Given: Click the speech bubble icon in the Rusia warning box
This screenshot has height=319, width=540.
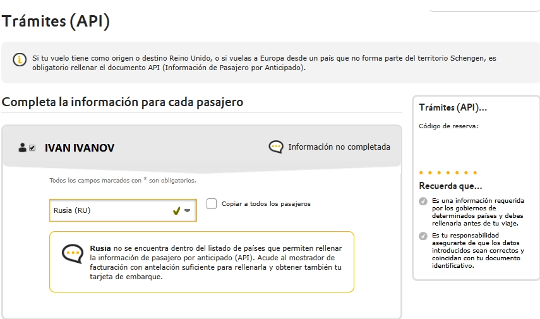Looking at the screenshot, I should point(73,254).
